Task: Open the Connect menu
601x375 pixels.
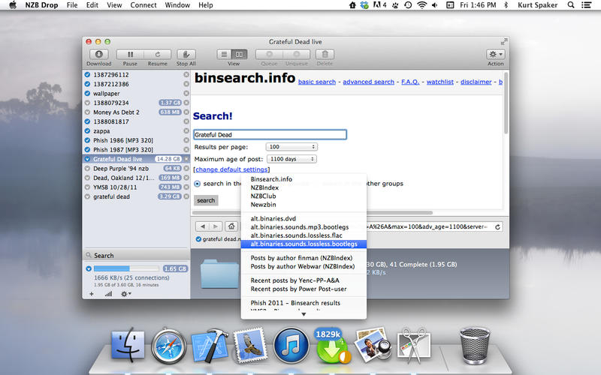Action: coord(143,5)
